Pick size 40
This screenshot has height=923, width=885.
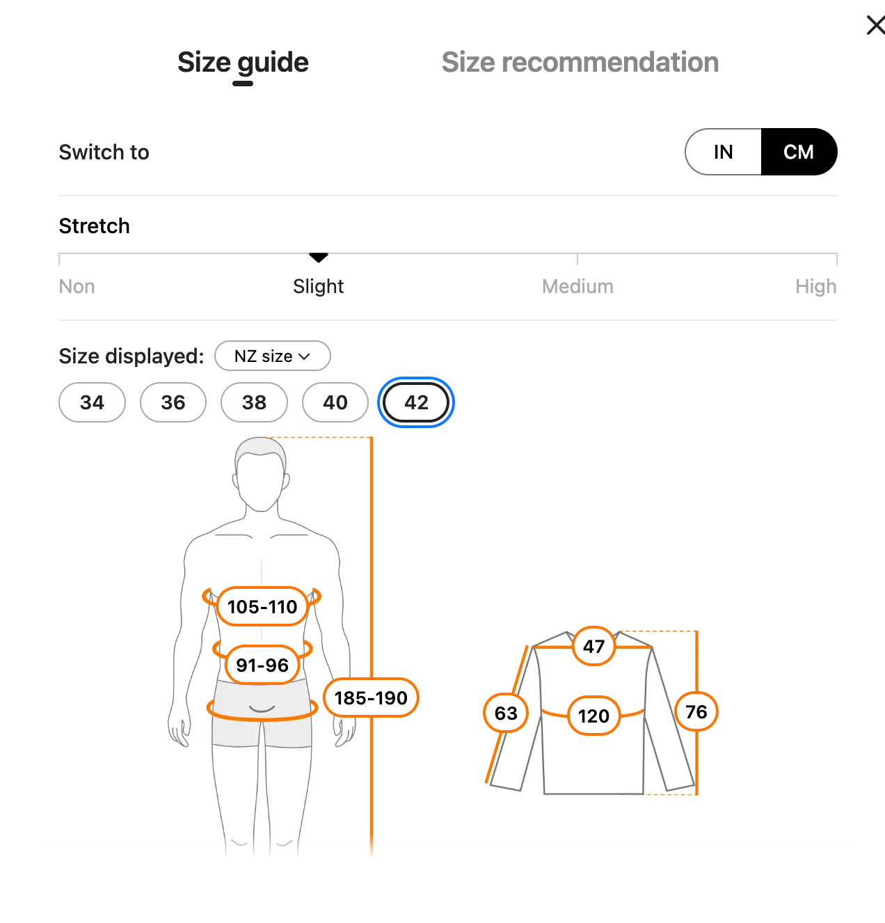click(x=335, y=402)
